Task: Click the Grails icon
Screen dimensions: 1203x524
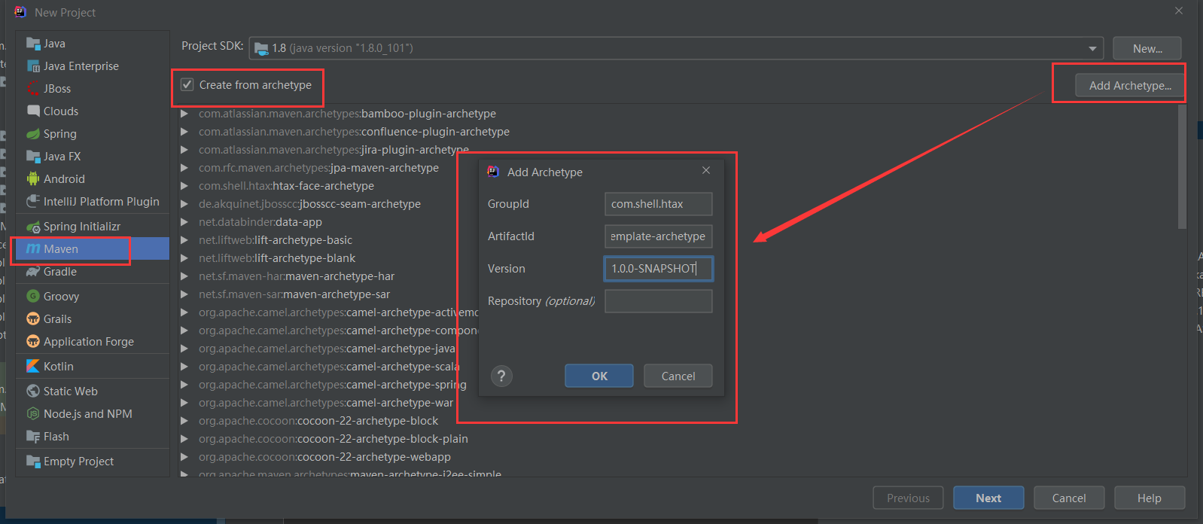Action: pos(33,319)
